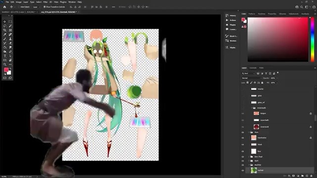Uncheck Show Transform Controls
Screen dimensions: 317x178
45,7
